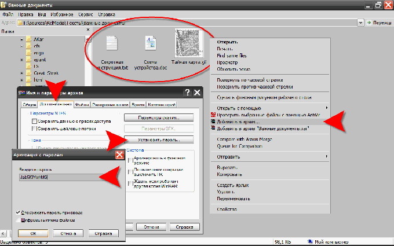Image resolution: width=394 pixels, height=246 pixels.
Task: Enable Шифровать имена файлов checkbox
Action: 18,220
